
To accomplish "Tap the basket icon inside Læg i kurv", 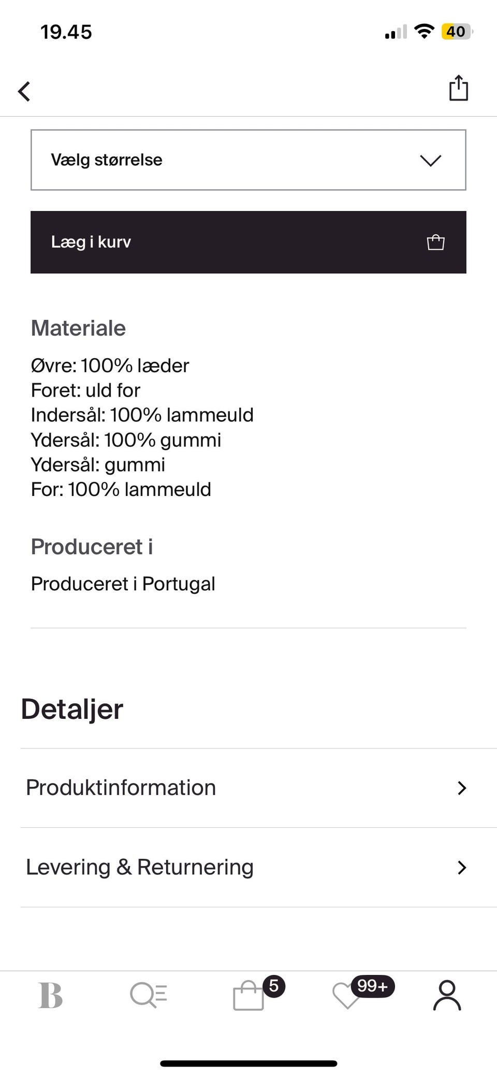I will pos(435,242).
